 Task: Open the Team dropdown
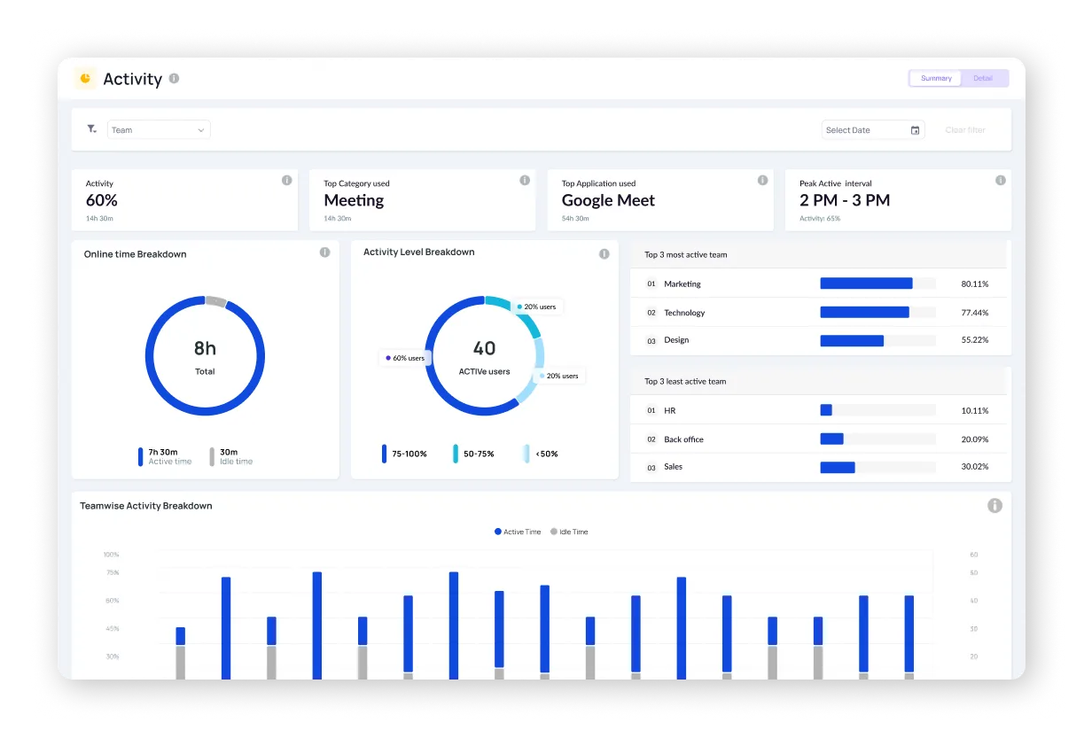click(158, 129)
